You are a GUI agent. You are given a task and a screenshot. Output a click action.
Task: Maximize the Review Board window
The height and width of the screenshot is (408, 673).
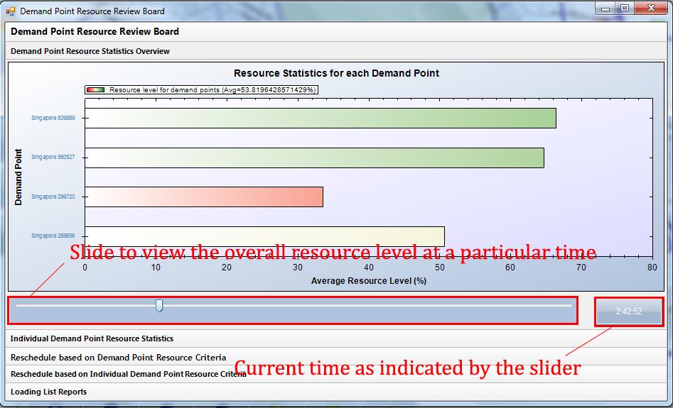click(625, 8)
